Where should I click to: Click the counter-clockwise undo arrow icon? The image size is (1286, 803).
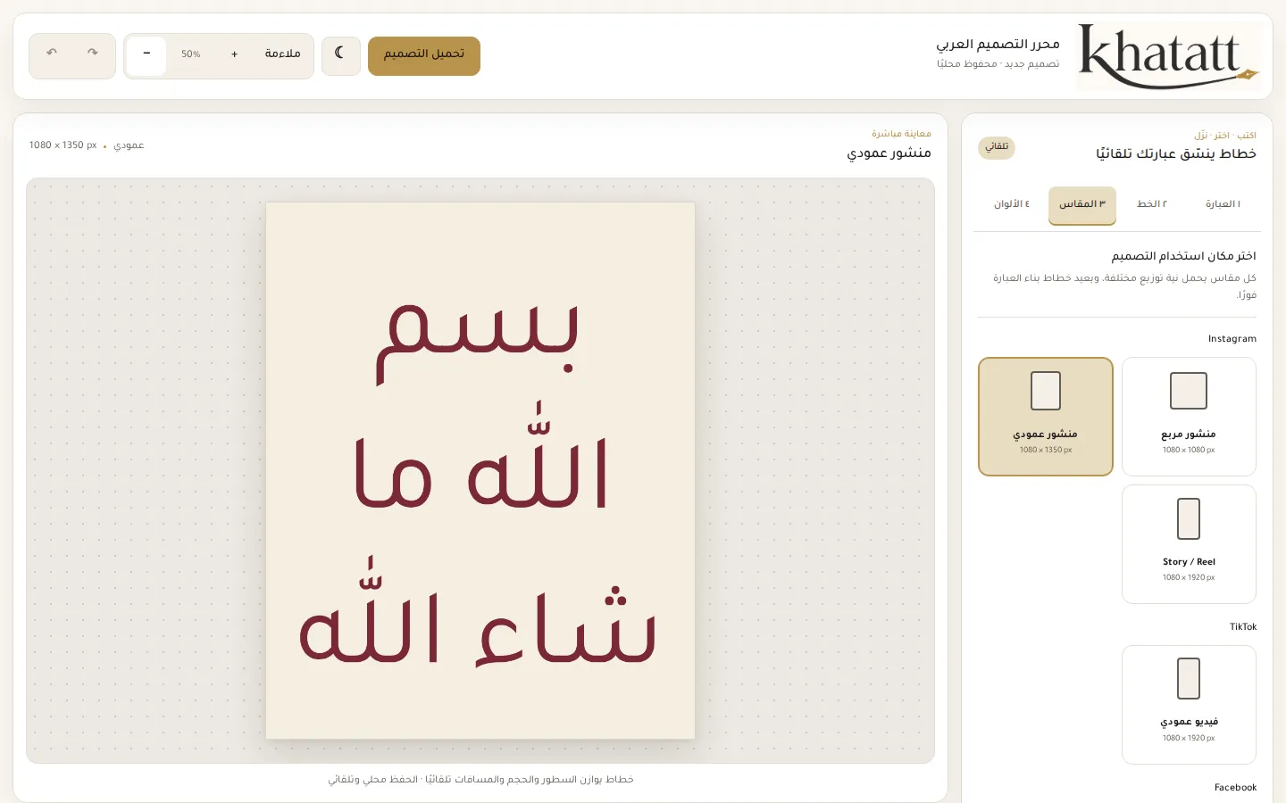[x=52, y=54]
